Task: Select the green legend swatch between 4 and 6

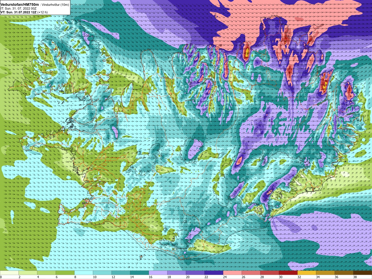Action: click(x=46, y=273)
